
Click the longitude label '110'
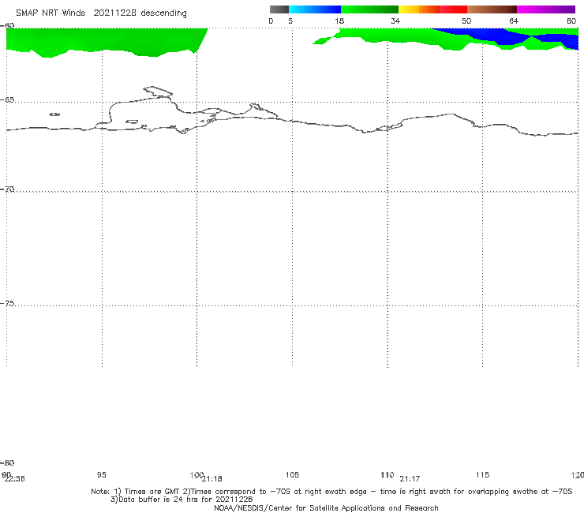click(x=387, y=475)
